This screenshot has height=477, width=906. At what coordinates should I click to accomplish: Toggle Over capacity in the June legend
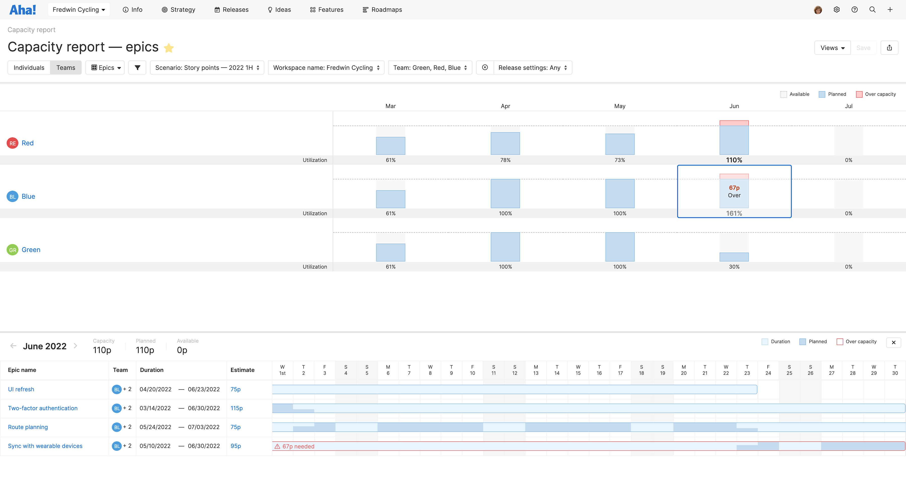840,341
